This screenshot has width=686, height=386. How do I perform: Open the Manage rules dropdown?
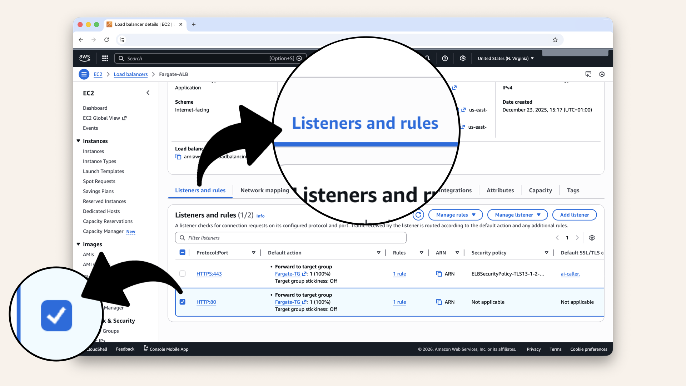455,215
